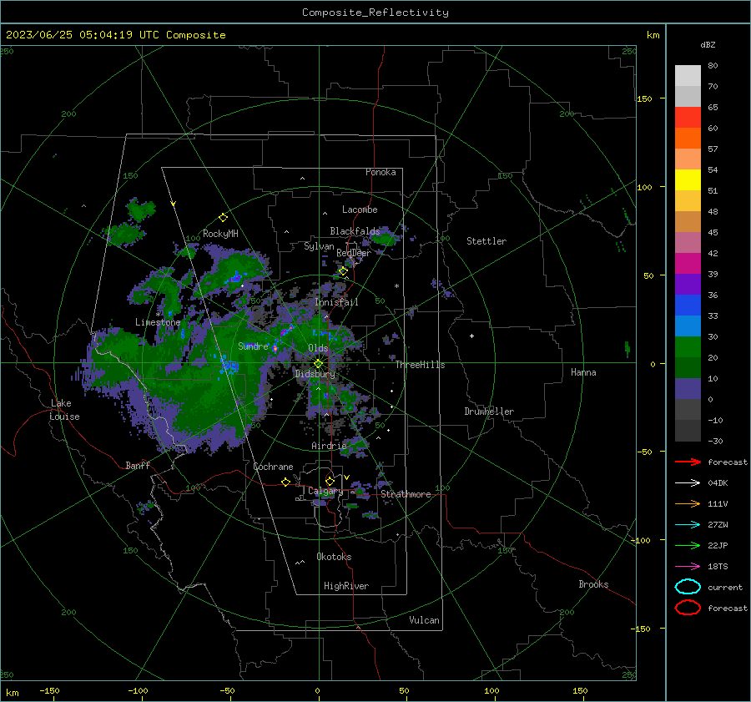Select the Stettler label

[486, 241]
